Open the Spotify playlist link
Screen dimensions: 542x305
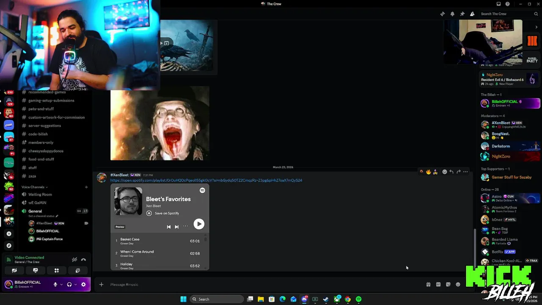[206, 180]
